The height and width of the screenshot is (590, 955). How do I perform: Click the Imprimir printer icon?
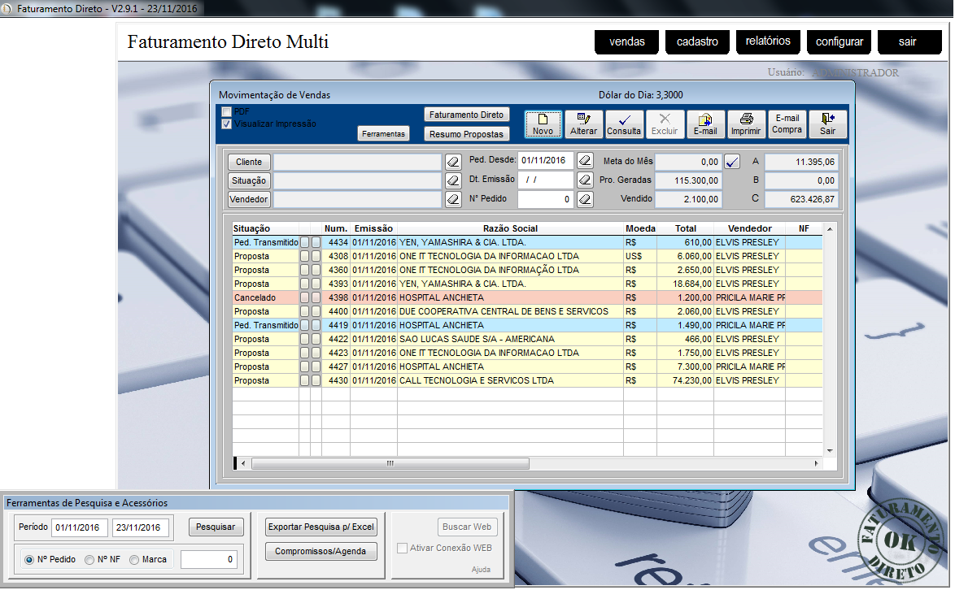point(746,119)
